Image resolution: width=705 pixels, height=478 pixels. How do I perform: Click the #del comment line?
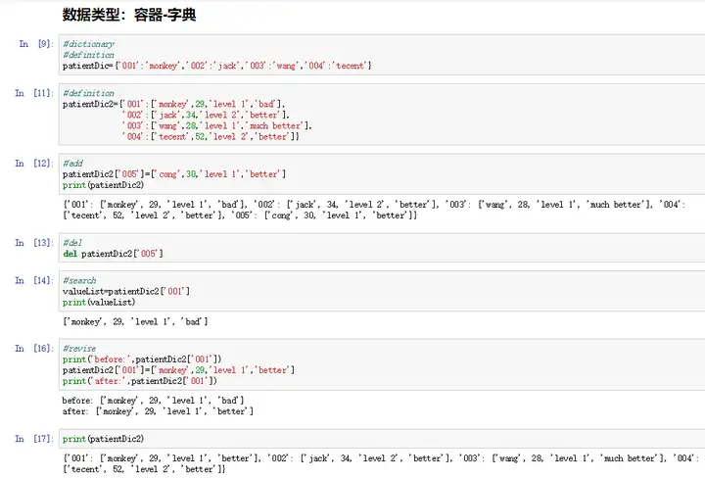tap(72, 243)
